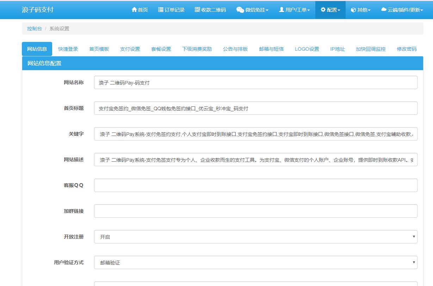Click the gear icon beside 配置

(323, 10)
